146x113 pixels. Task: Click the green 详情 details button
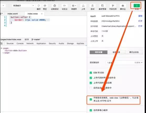pos(137,6)
